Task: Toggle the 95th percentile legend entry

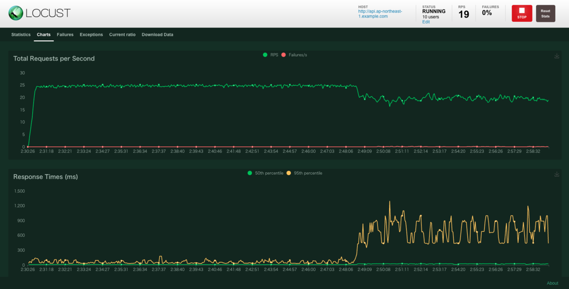Action: pos(304,173)
